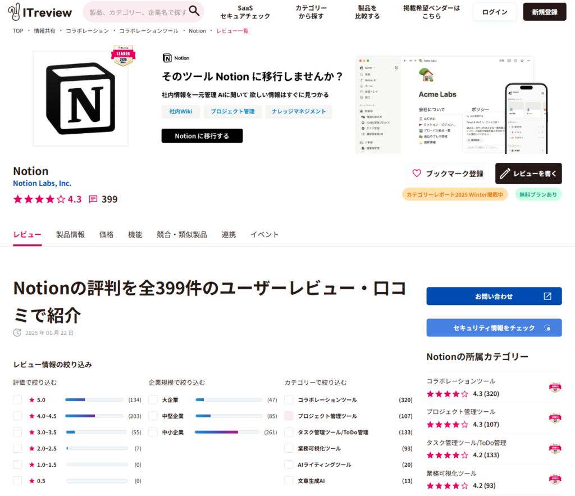Open SaaS セキュアチェック menu item
The height and width of the screenshot is (496, 575).
(245, 12)
